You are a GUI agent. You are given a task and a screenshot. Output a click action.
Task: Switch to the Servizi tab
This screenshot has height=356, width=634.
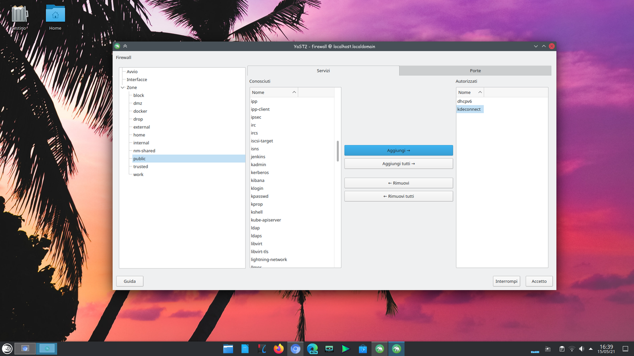(x=323, y=70)
